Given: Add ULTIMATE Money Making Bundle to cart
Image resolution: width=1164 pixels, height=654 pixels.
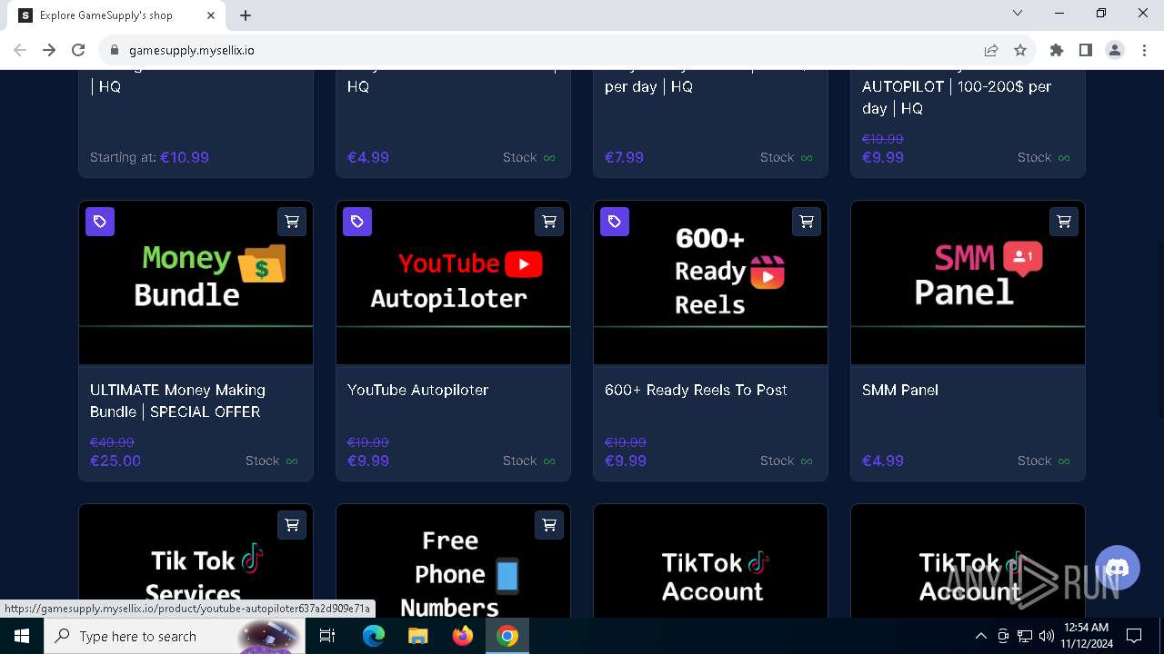Looking at the screenshot, I should (292, 222).
